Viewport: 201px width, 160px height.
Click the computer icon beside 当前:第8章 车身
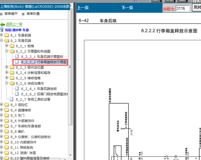[2, 29]
